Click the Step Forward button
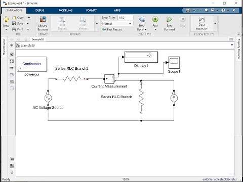Viewport: 243px width, 182px height. pyautogui.click(x=170, y=23)
